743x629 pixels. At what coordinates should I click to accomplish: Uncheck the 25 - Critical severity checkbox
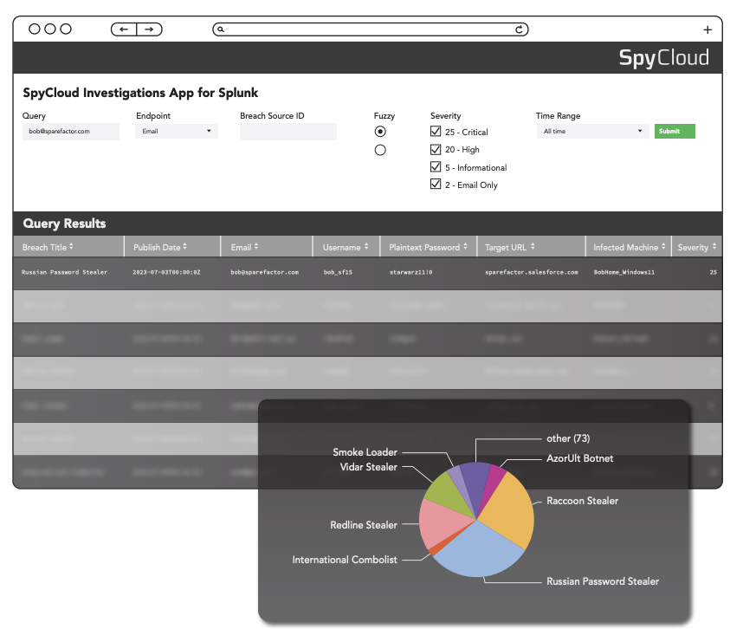pos(436,131)
